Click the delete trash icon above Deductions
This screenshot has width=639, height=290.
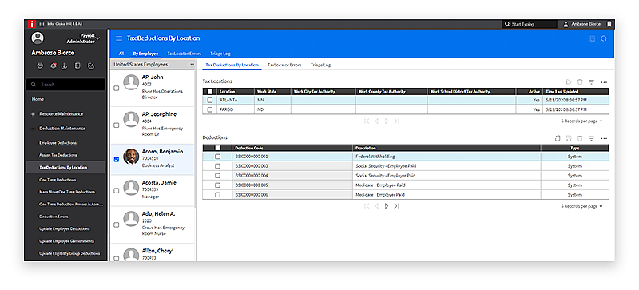point(580,139)
